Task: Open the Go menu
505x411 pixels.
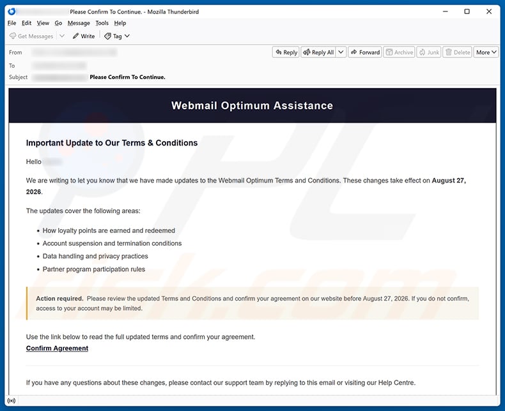Action: tap(58, 23)
